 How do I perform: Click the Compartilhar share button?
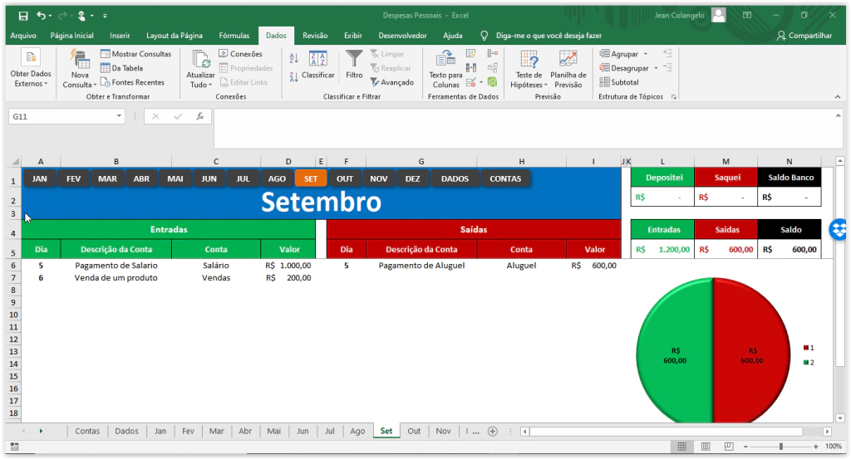804,36
